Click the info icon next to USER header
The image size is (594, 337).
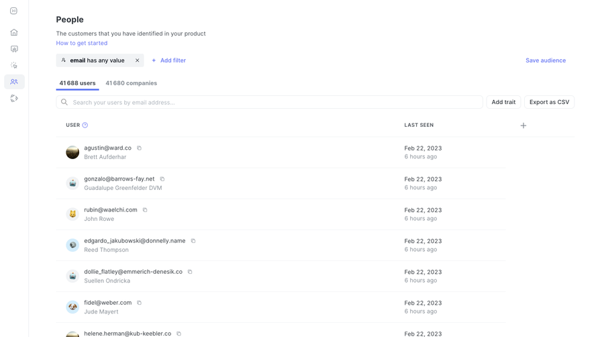point(85,125)
